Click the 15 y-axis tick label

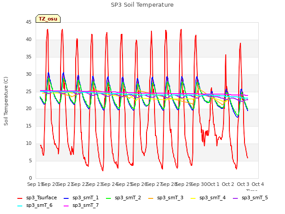(28, 126)
